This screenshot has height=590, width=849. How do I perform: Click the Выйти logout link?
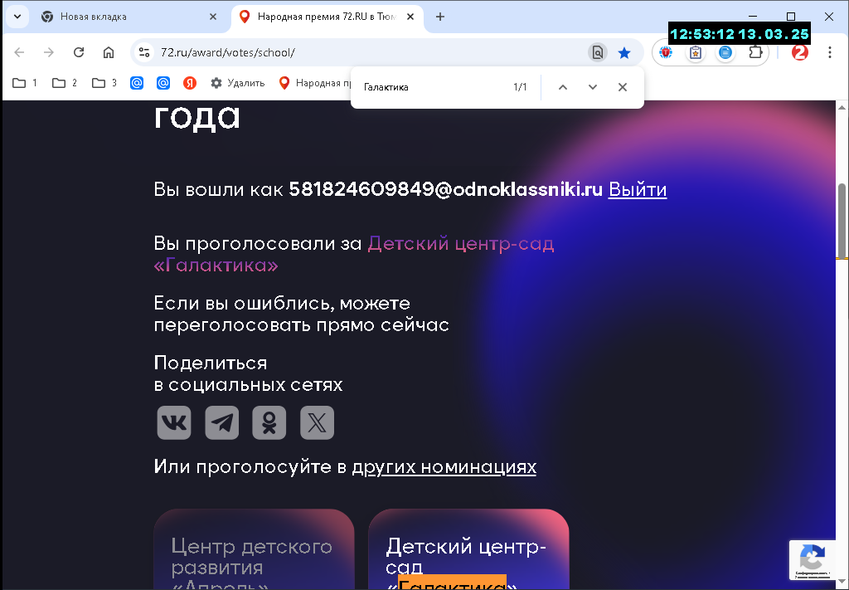638,190
